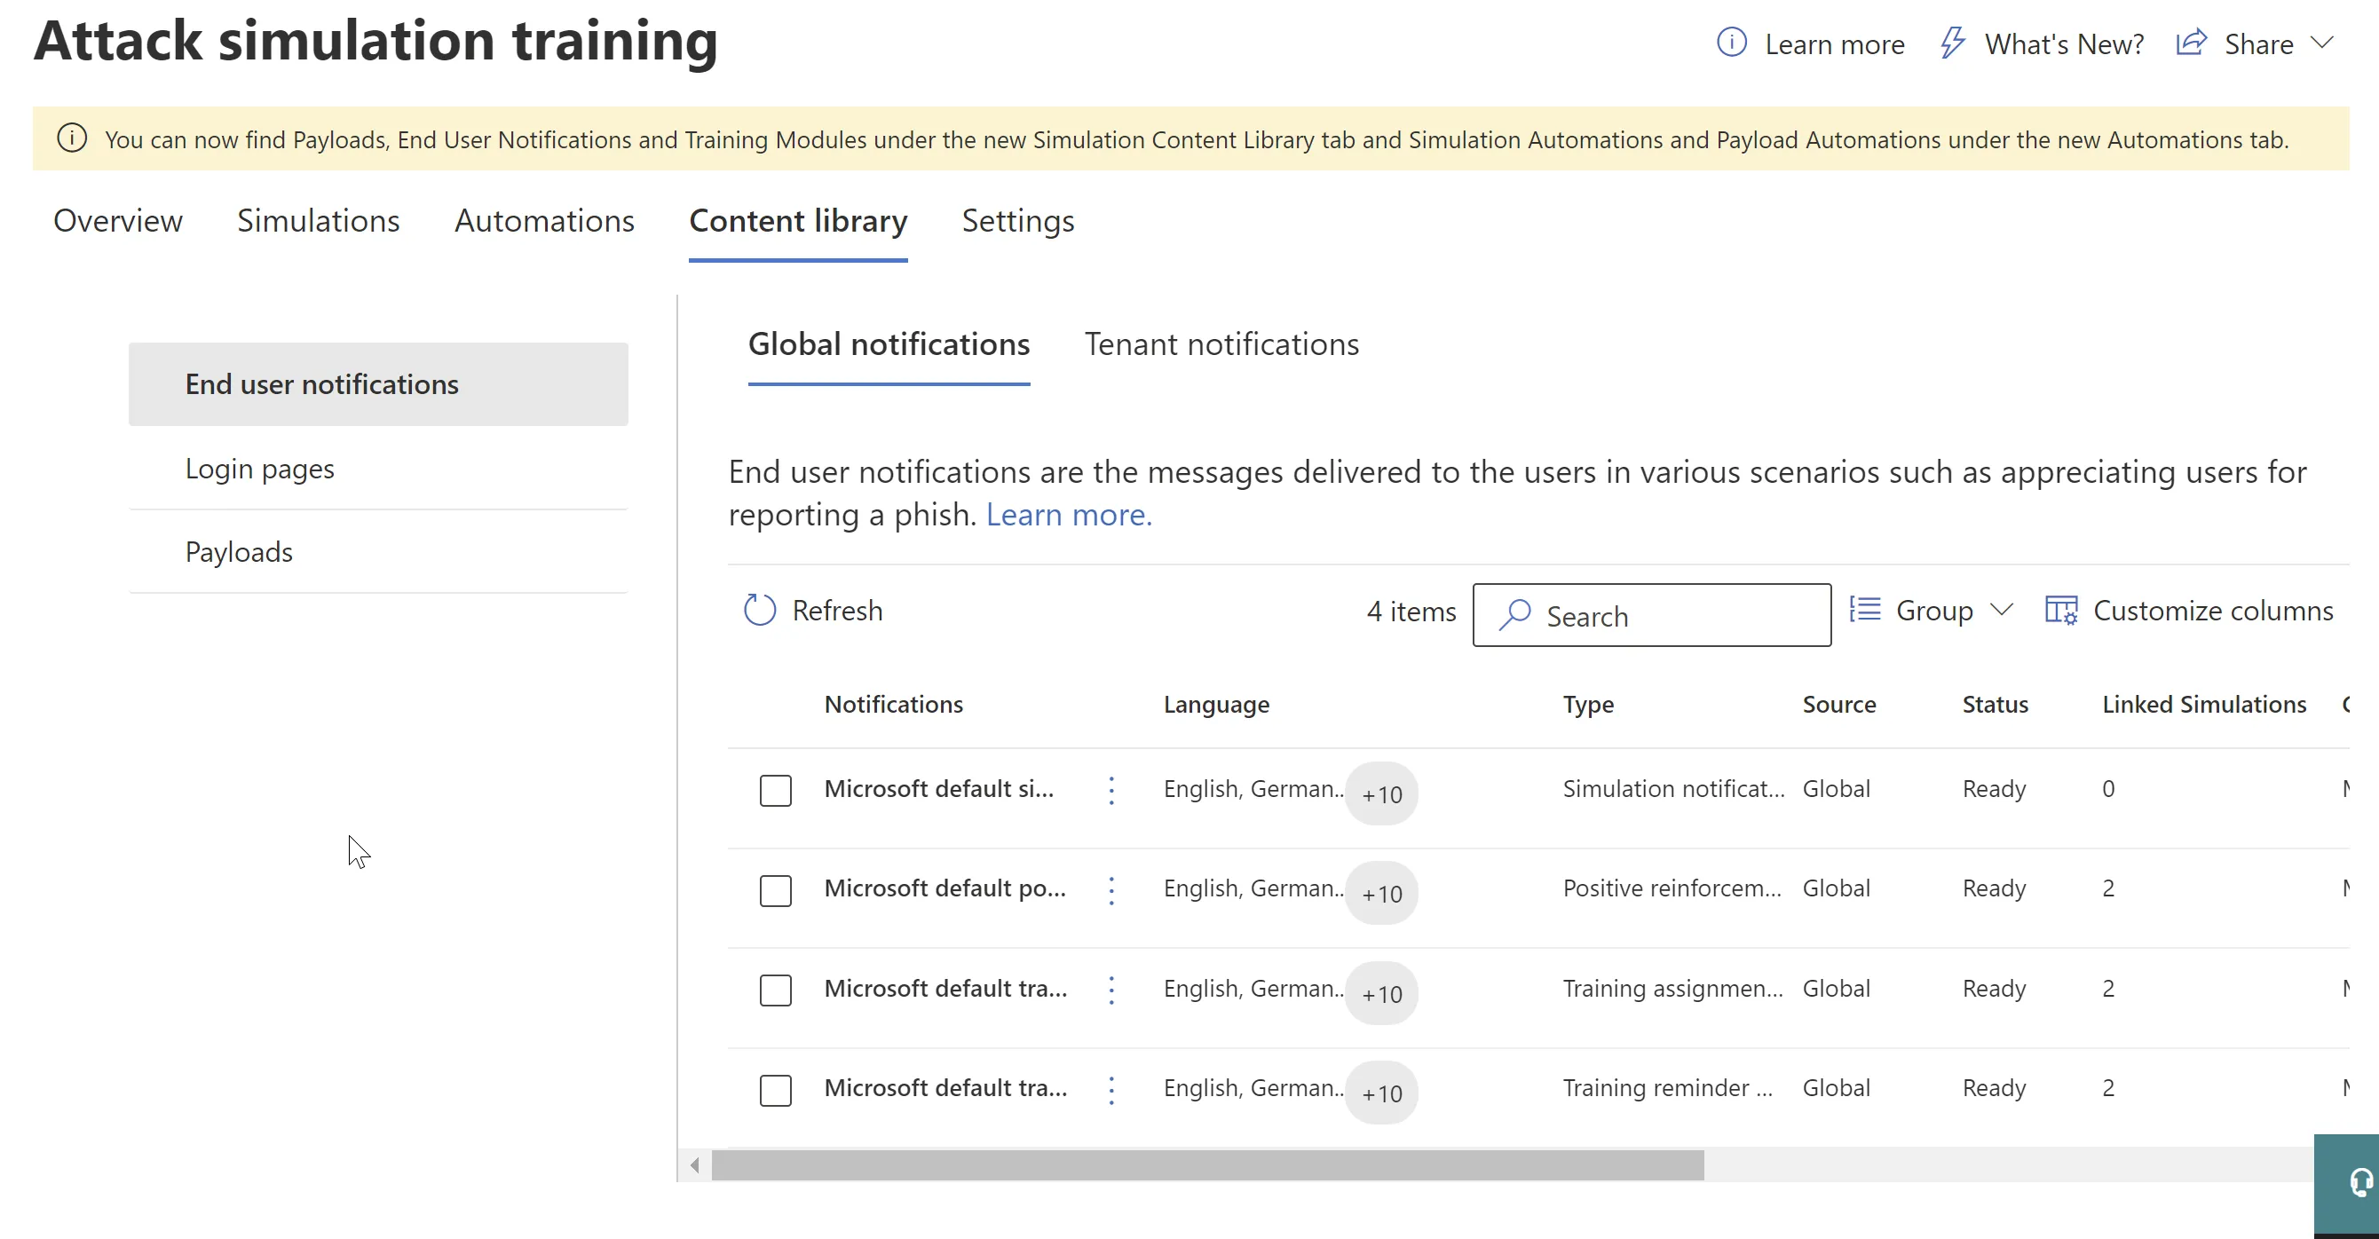2379x1239 pixels.
Task: Select the Global notifications tab
Action: point(889,343)
